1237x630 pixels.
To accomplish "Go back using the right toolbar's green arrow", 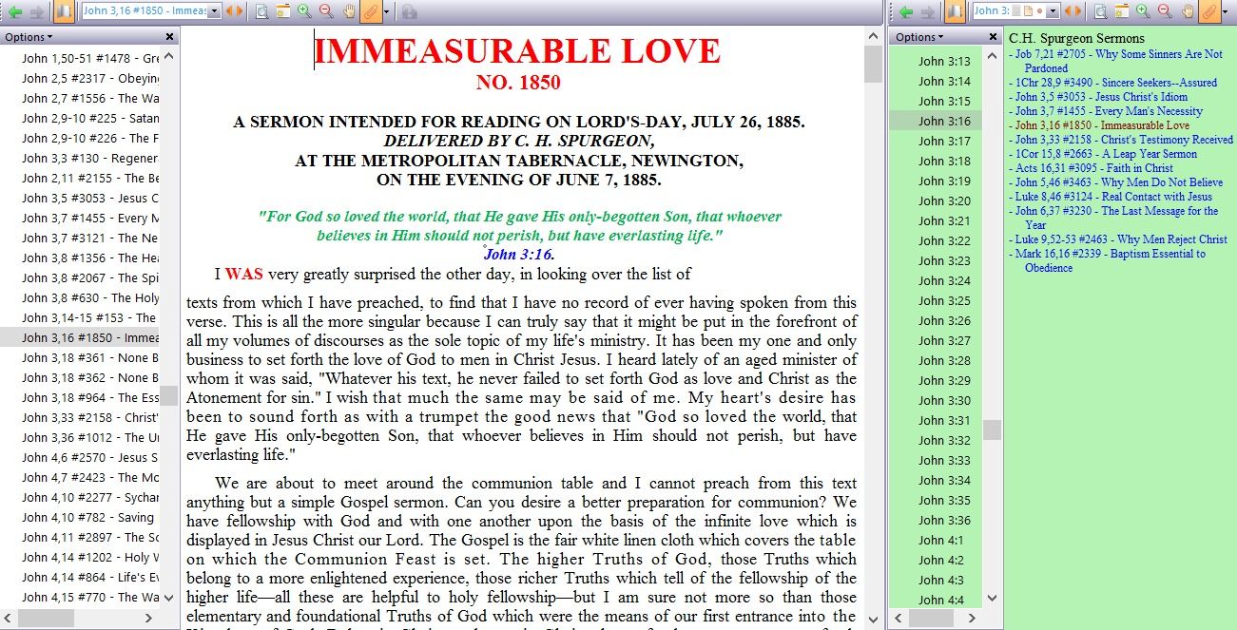I will pyautogui.click(x=905, y=11).
